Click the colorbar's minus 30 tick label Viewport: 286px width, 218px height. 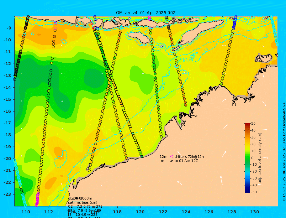[254, 178]
